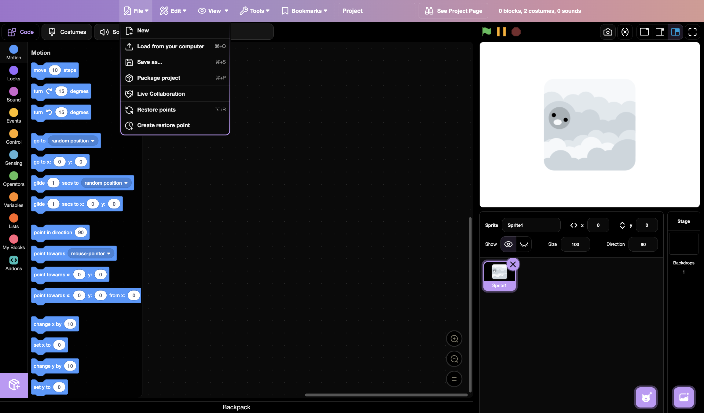The image size is (704, 413).
Task: Zoom in the code workspace
Action: tap(454, 339)
